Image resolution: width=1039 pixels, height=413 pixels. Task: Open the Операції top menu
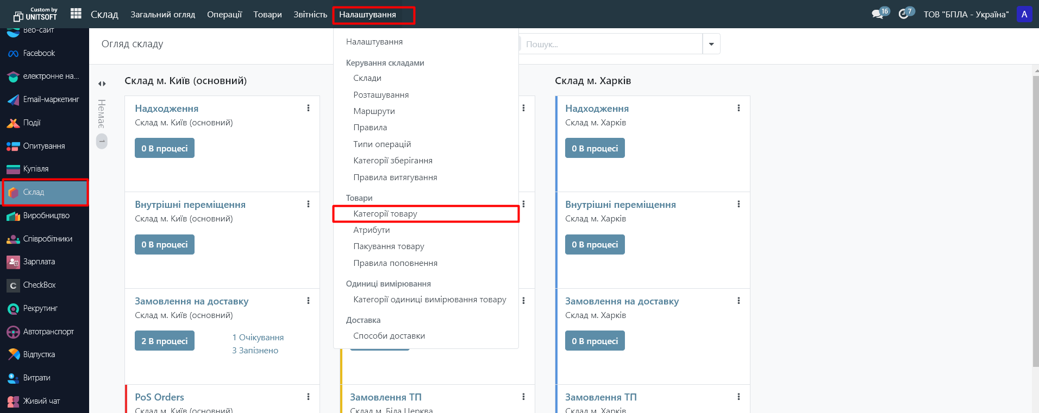(x=224, y=15)
